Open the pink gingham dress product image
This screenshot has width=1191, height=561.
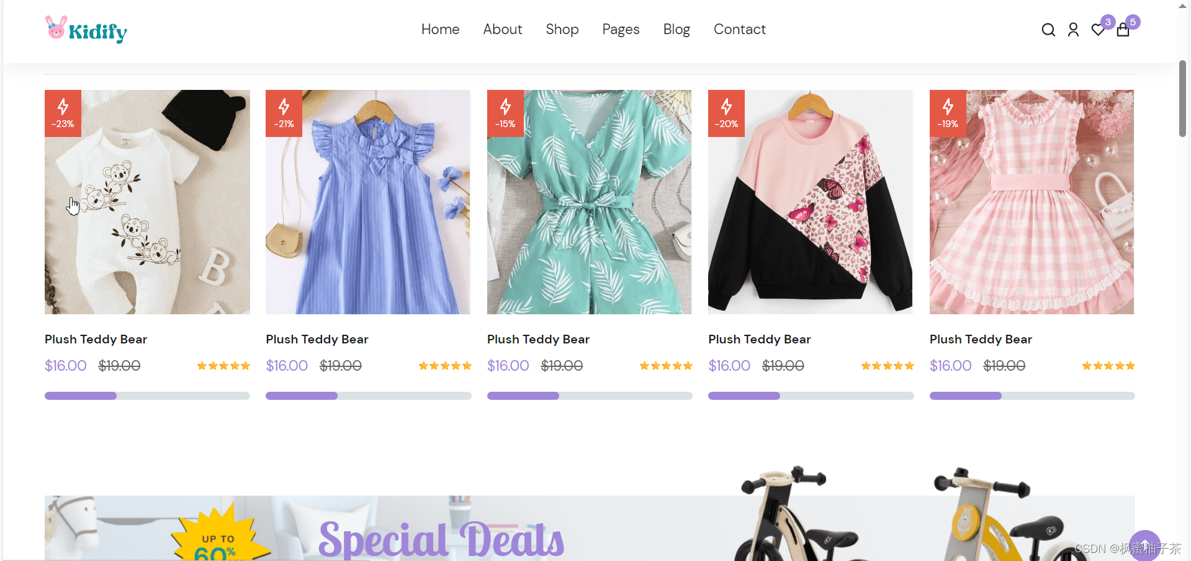pos(1031,202)
